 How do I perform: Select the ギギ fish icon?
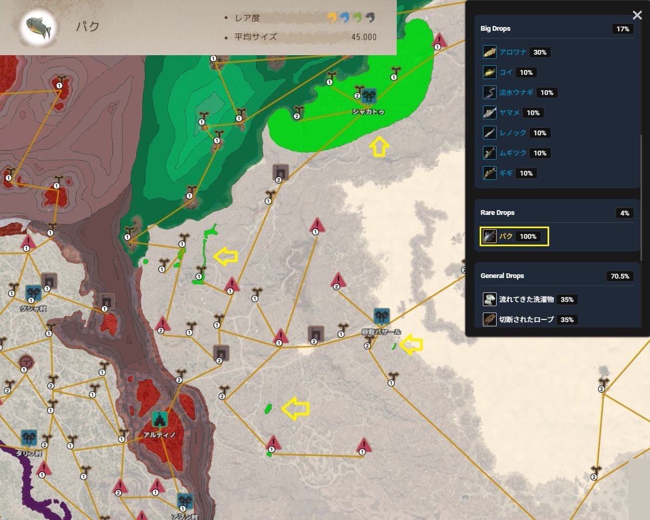click(490, 173)
